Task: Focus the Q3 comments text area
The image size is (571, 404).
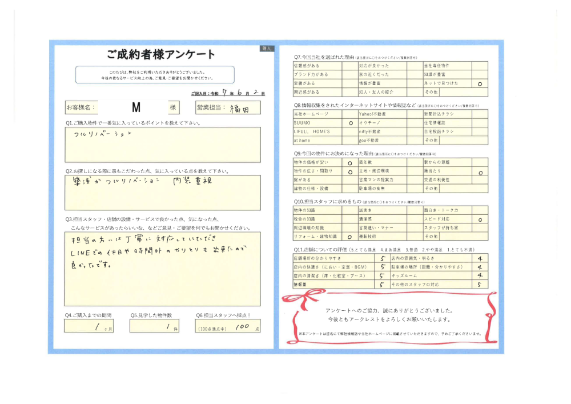Action: click(x=163, y=268)
